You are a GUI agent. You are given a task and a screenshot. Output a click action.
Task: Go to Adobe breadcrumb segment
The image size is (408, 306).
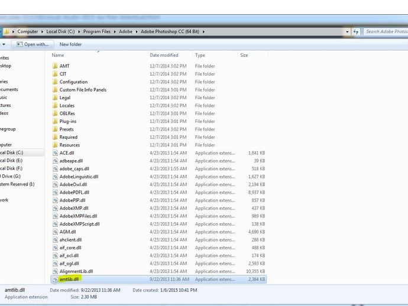point(126,31)
